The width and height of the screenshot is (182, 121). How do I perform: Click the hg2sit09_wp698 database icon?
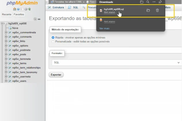(x=6, y=23)
